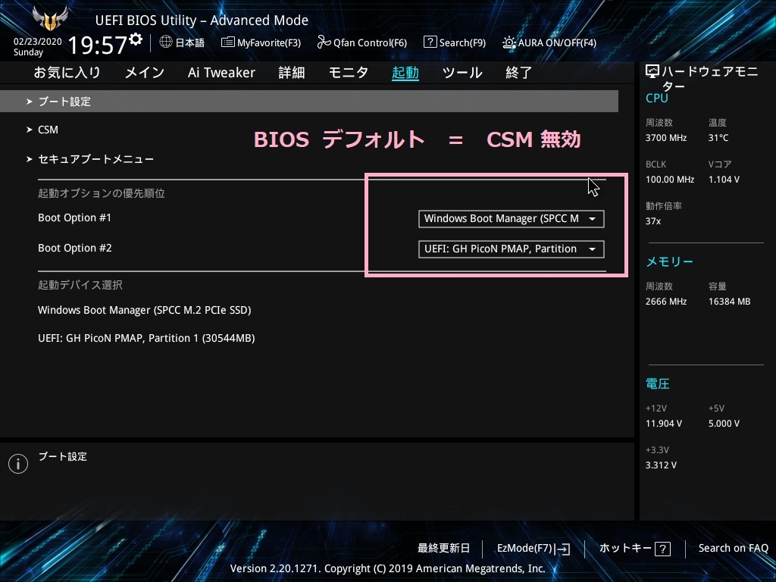Click the Boot Option #1 label
The height and width of the screenshot is (582, 776).
pos(75,217)
